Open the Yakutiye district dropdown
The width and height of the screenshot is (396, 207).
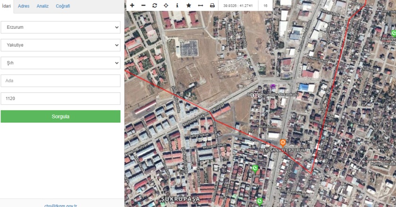tap(60, 45)
